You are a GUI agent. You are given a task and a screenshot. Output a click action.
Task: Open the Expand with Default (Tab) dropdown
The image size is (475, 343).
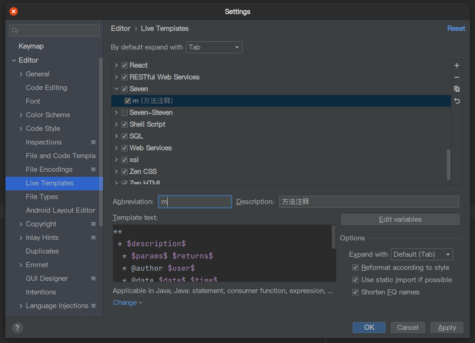click(x=422, y=254)
